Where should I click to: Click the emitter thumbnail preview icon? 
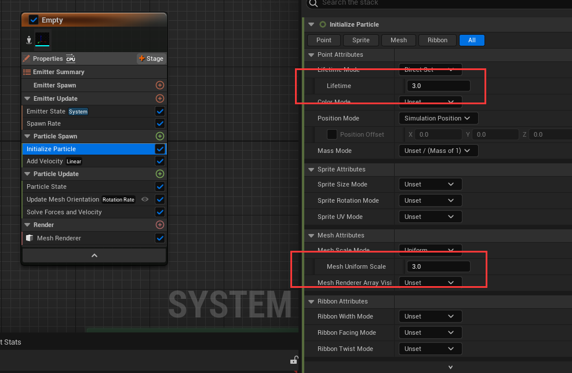click(42, 39)
